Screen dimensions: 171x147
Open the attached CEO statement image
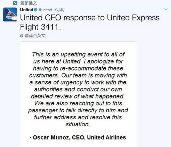click(x=78, y=94)
